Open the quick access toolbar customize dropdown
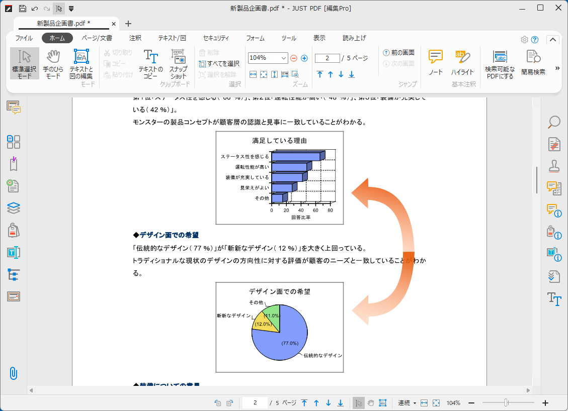 (71, 9)
